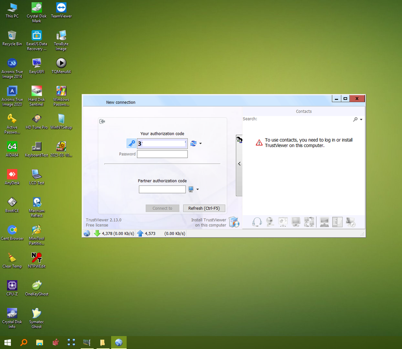Viewport: 402px width, 349px height.
Task: Click the blue upload arrow in status bar
Action: click(x=140, y=233)
